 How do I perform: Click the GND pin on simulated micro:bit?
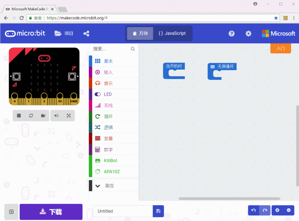click(x=74, y=98)
